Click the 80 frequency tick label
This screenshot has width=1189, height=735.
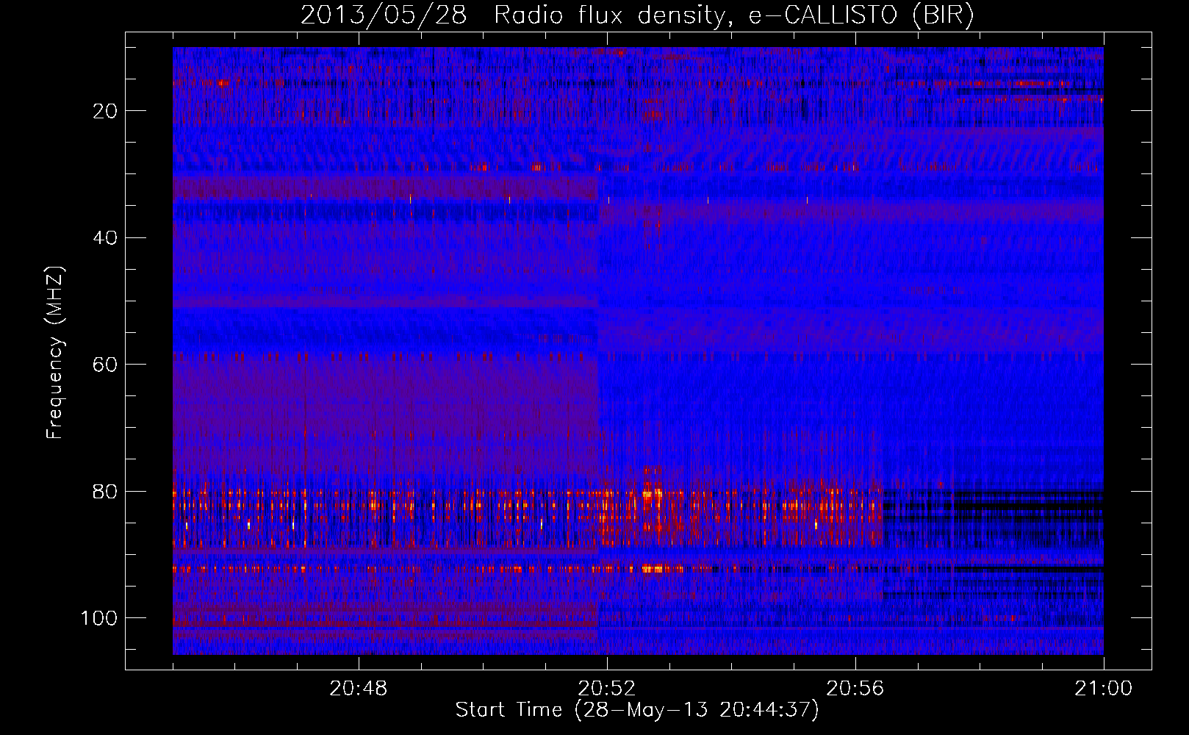105,492
